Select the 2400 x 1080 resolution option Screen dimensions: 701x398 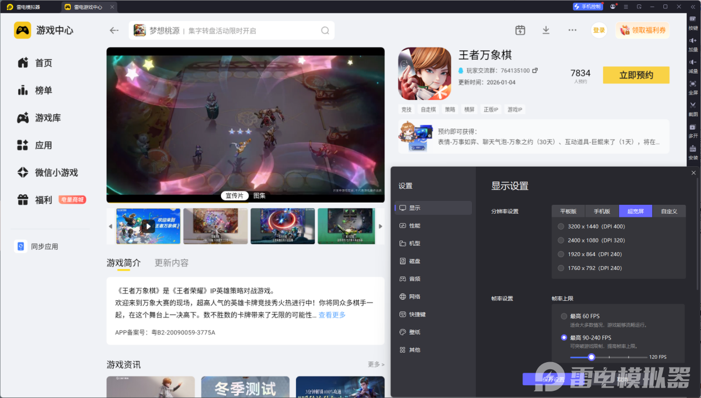coord(591,240)
